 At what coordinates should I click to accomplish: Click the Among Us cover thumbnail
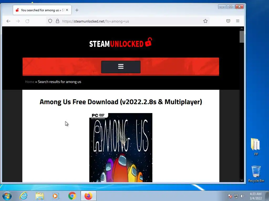121,148
